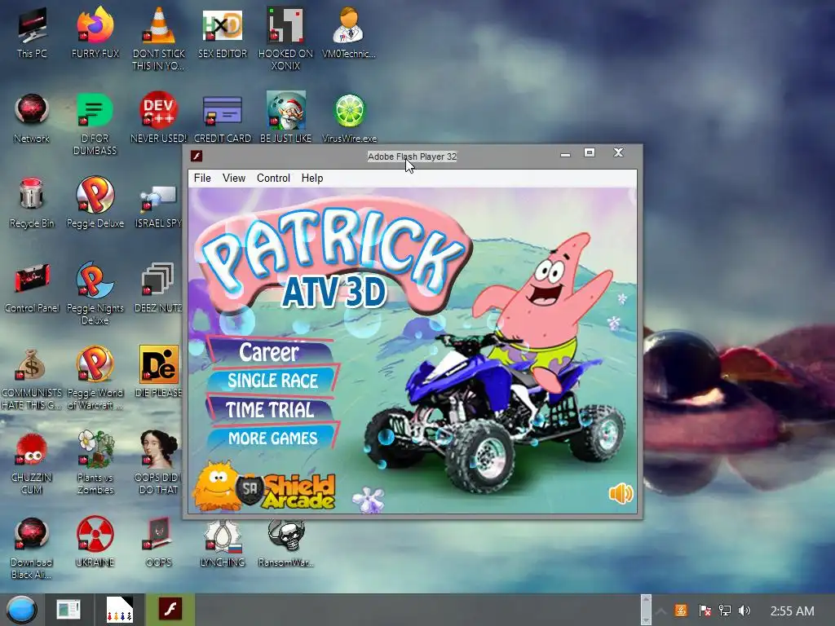Click the Flash icon in window title bar
Viewport: 835px width, 626px height.
click(197, 156)
